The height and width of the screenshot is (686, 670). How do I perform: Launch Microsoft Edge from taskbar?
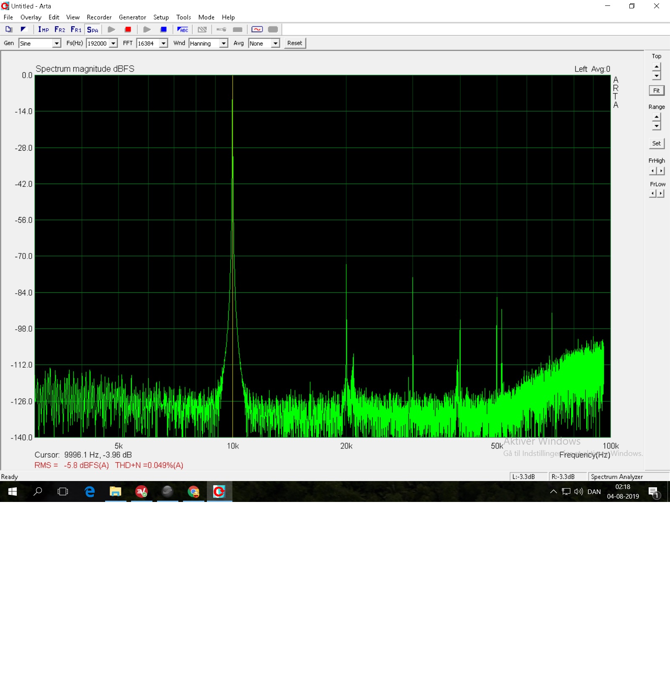coord(90,491)
